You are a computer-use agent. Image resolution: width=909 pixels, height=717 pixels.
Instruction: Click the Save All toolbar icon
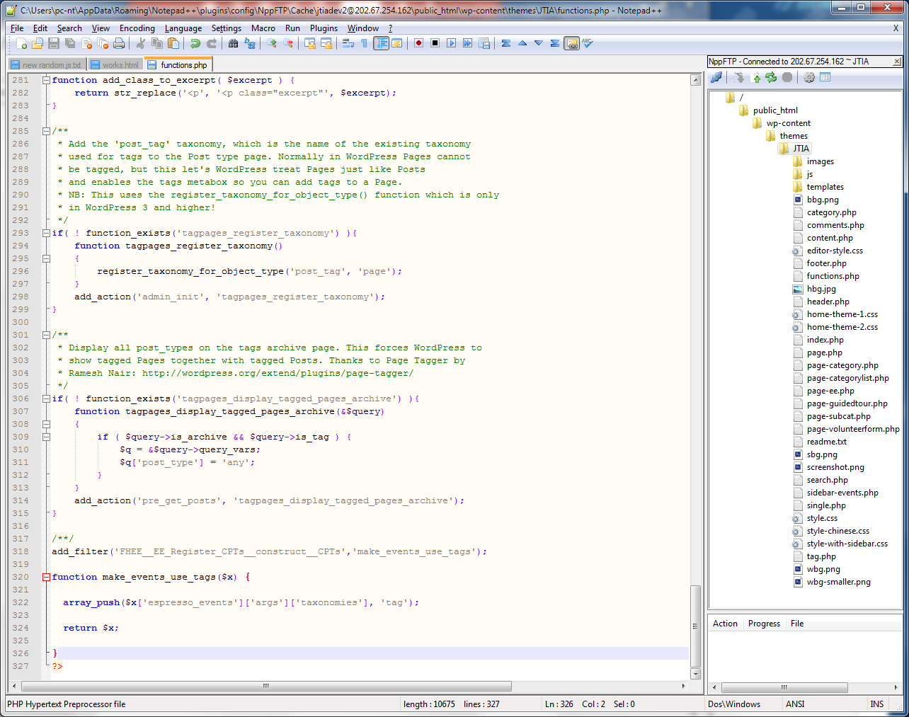click(70, 43)
